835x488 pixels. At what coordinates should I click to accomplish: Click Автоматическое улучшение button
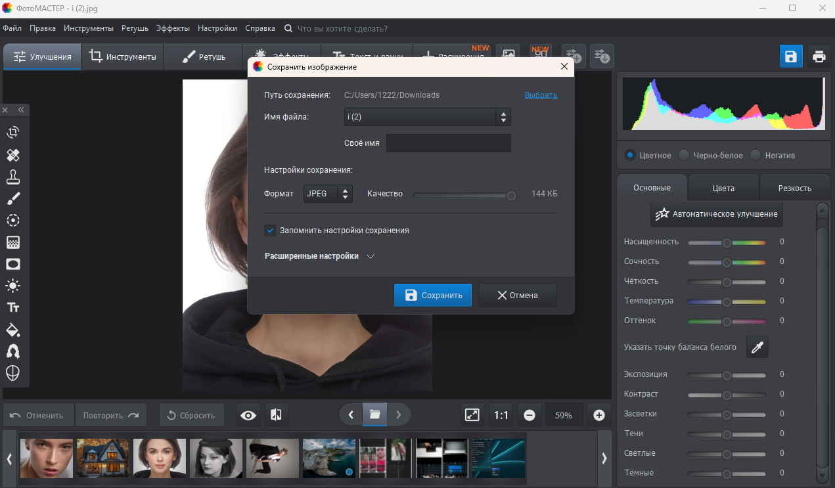pyautogui.click(x=717, y=213)
